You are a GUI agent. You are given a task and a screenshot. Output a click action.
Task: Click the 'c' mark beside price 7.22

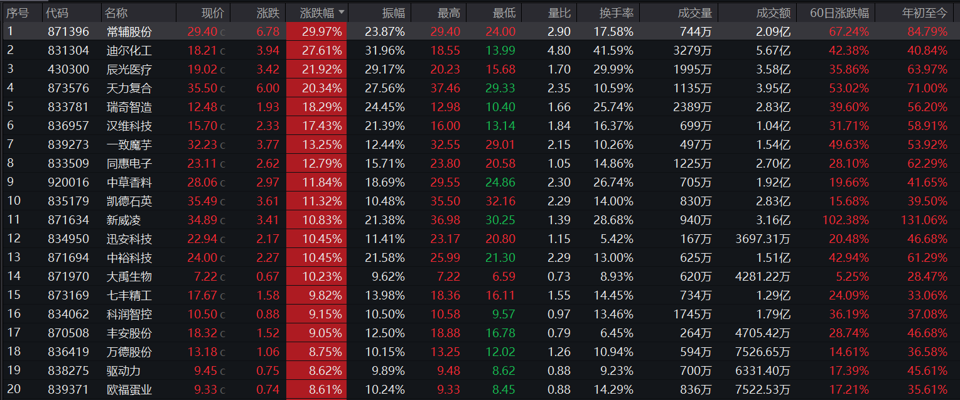(222, 277)
